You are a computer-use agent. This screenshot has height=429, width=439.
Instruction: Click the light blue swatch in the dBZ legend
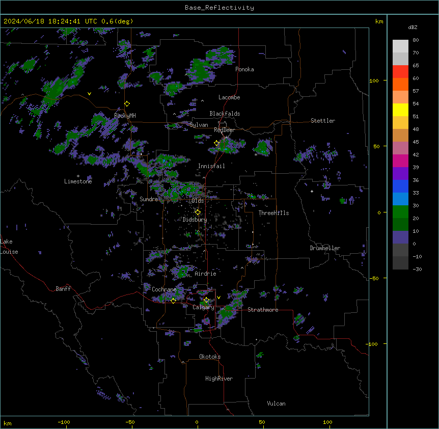[x=400, y=199]
